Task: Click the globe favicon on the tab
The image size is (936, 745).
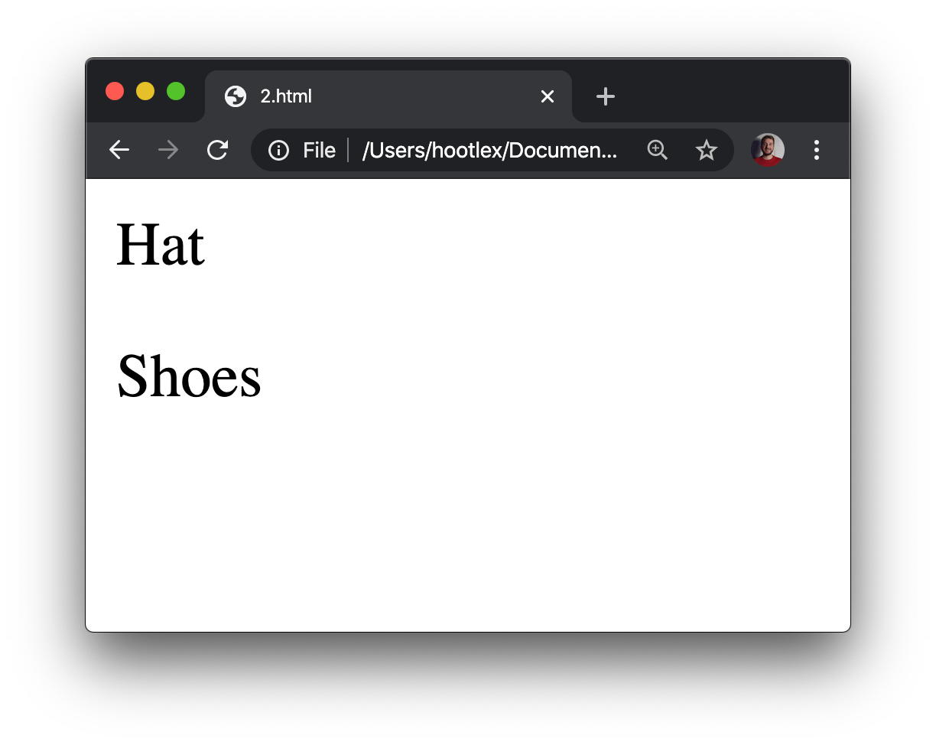Action: 236,96
